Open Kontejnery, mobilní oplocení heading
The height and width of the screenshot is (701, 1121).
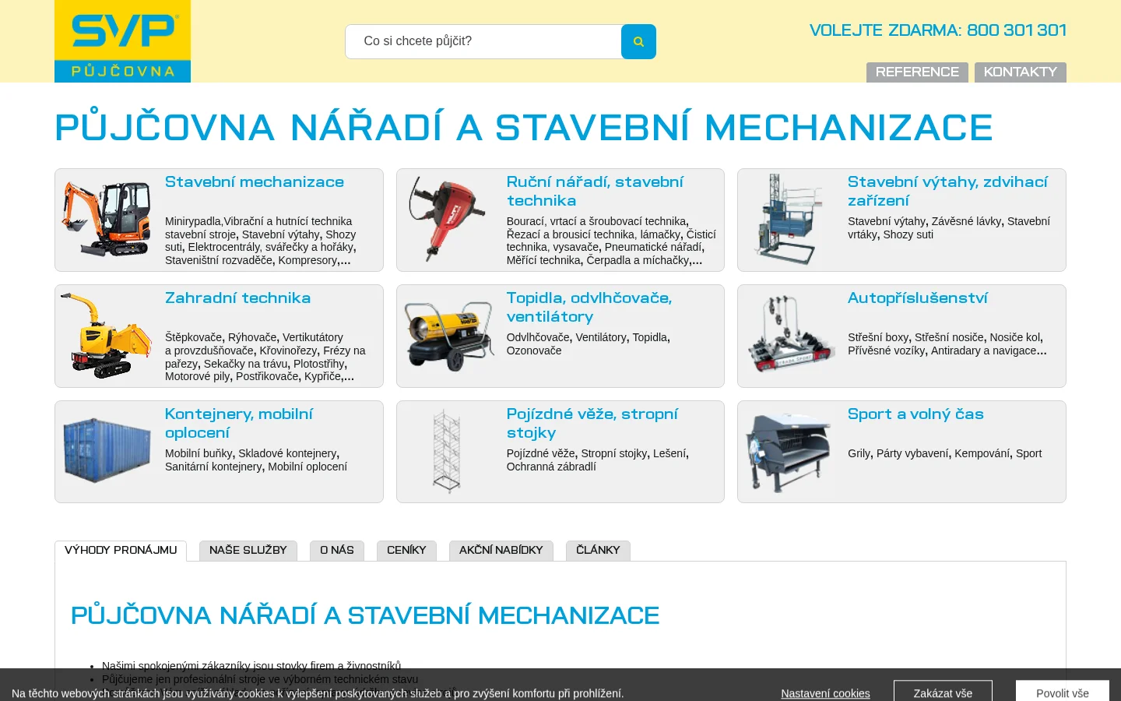click(x=239, y=423)
